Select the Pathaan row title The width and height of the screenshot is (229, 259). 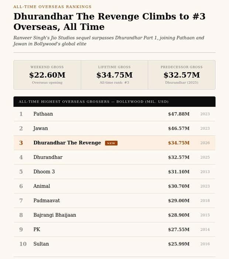(43, 114)
